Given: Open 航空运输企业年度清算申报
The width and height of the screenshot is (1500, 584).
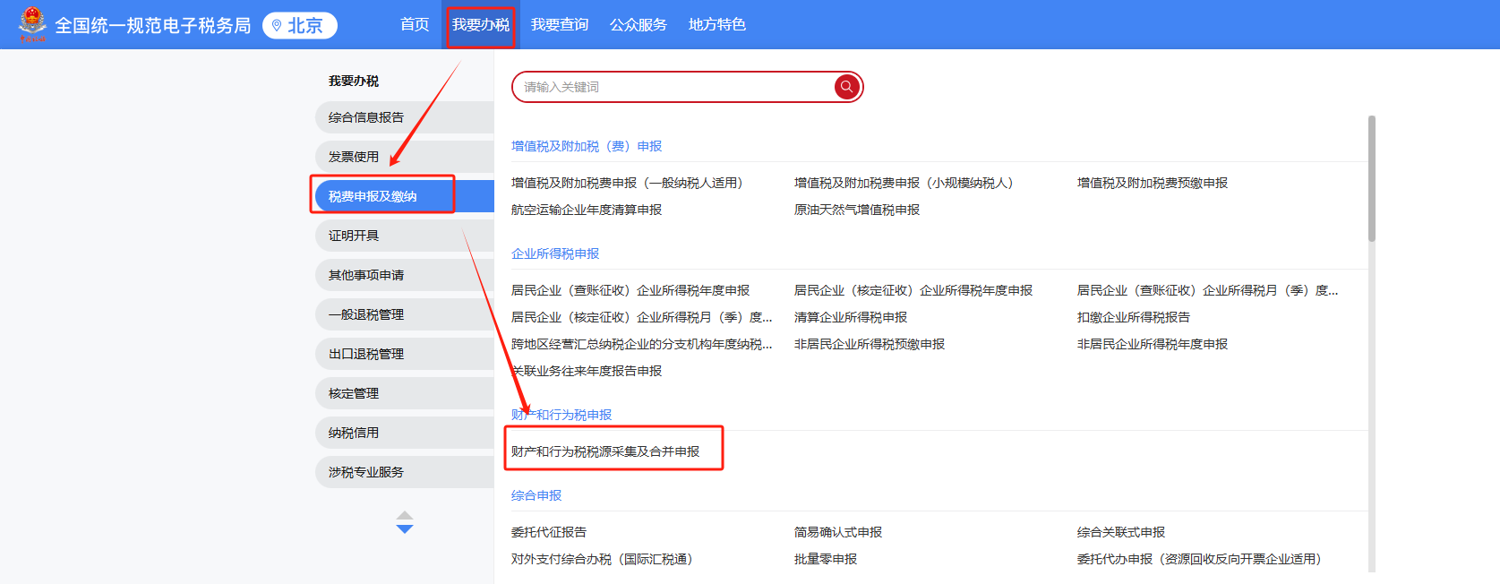Looking at the screenshot, I should [x=587, y=210].
